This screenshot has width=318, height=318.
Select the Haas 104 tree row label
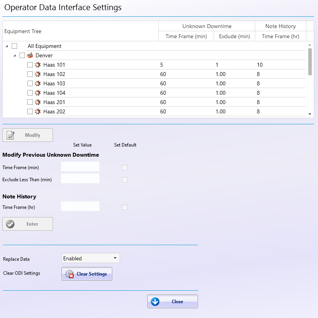click(54, 93)
